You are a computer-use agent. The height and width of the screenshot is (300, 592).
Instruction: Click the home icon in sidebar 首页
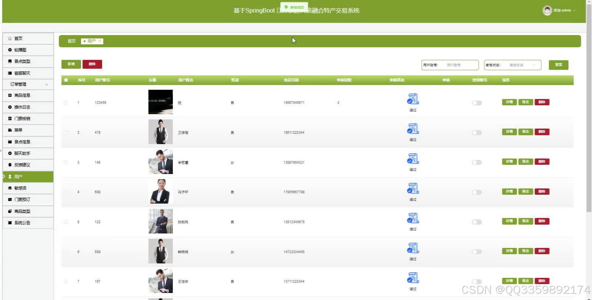(10, 38)
